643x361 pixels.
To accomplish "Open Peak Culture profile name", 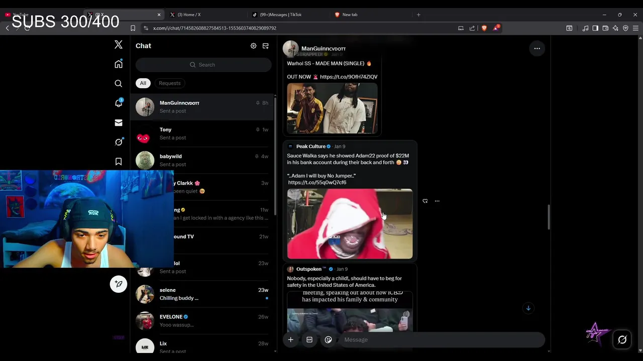I will point(310,146).
